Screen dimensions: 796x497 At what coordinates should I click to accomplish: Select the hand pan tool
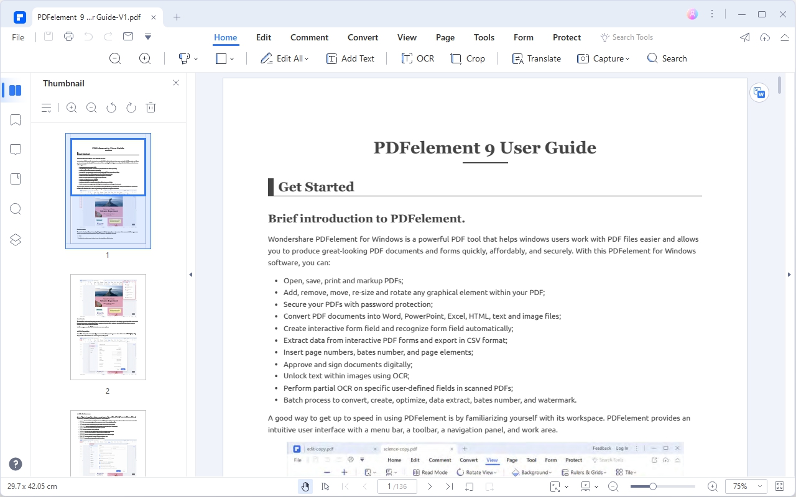(x=305, y=486)
